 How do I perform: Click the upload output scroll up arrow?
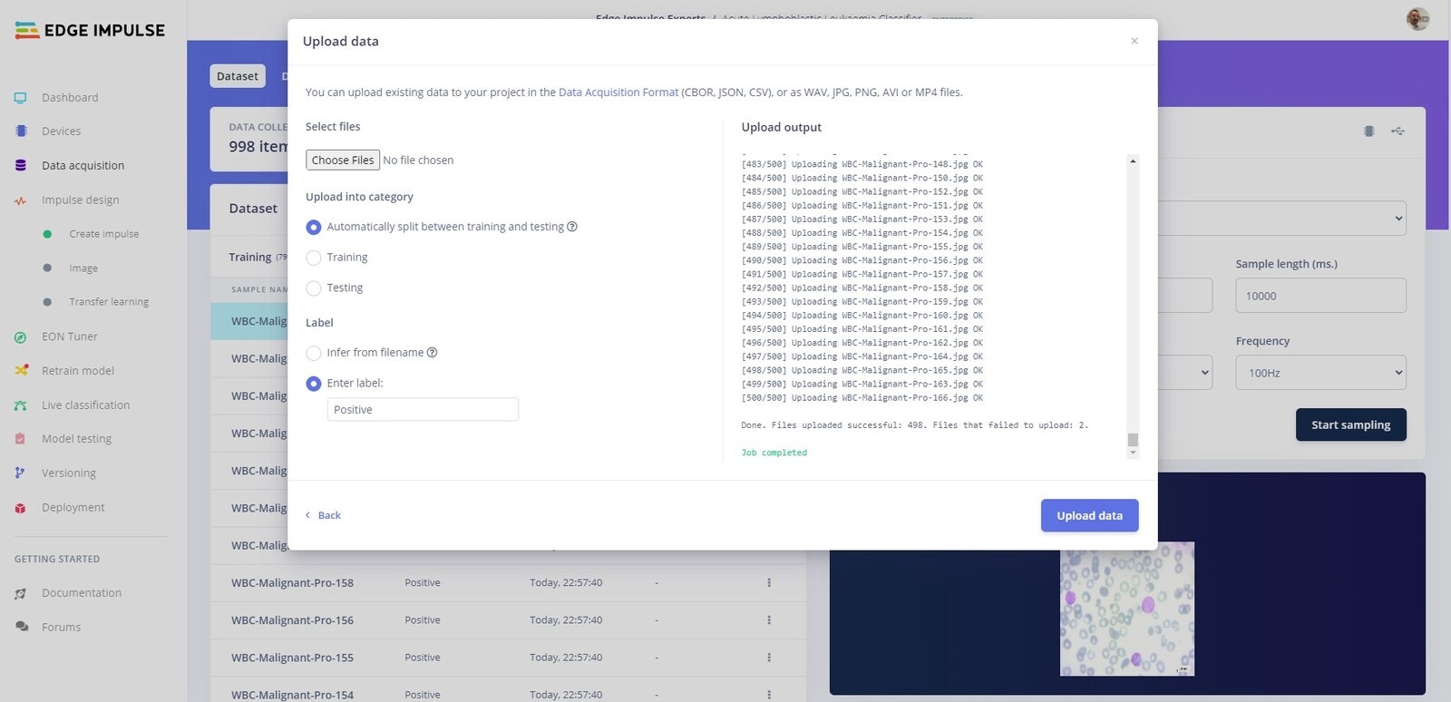1133,161
